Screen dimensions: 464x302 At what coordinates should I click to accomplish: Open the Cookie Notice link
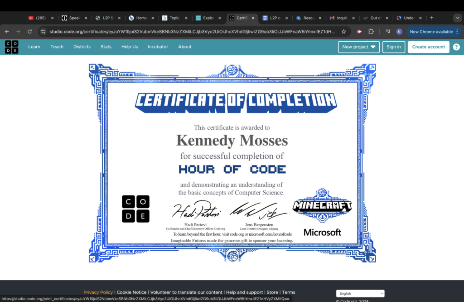pyautogui.click(x=131, y=292)
